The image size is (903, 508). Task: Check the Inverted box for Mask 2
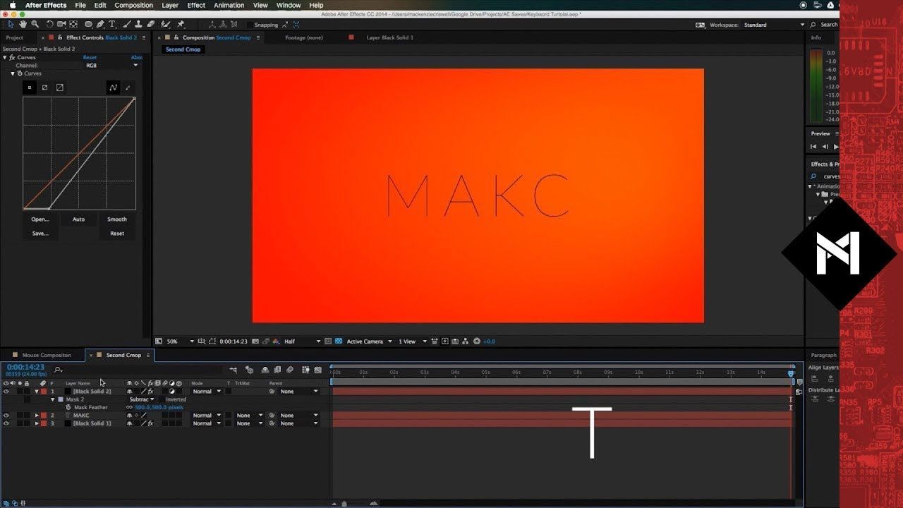[162, 399]
